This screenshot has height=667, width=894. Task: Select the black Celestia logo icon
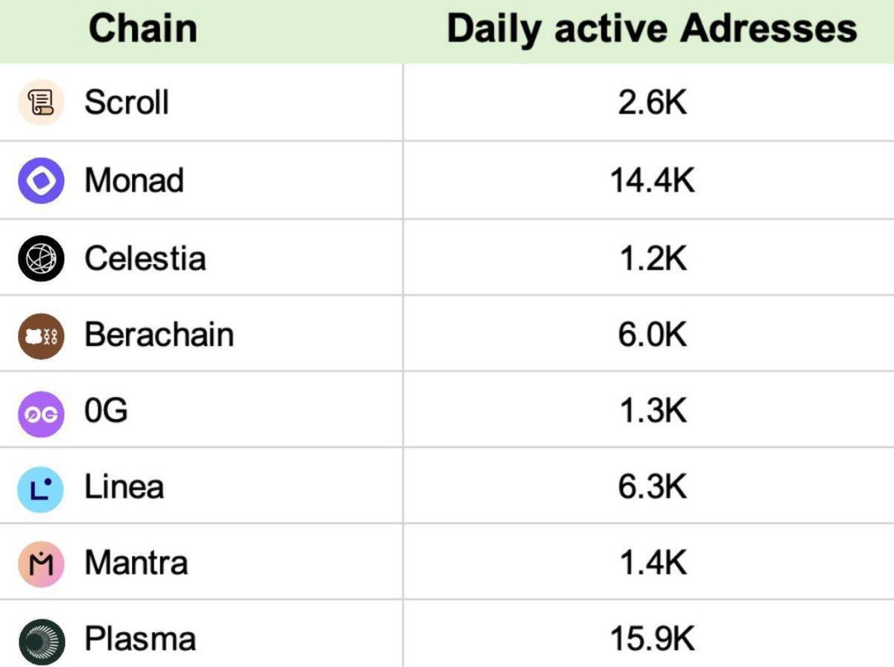[41, 258]
